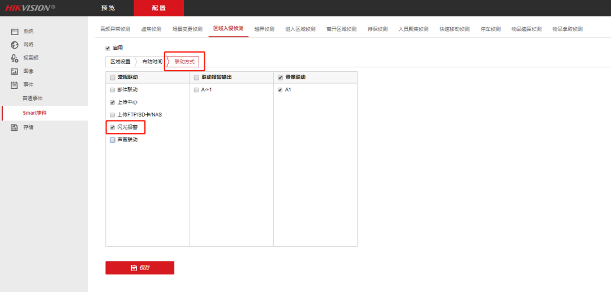
Task: Click the HIKVISION logo
Action: [31, 8]
